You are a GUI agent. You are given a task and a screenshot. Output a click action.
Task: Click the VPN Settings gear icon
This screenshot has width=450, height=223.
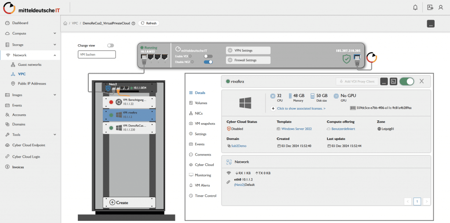coord(230,50)
